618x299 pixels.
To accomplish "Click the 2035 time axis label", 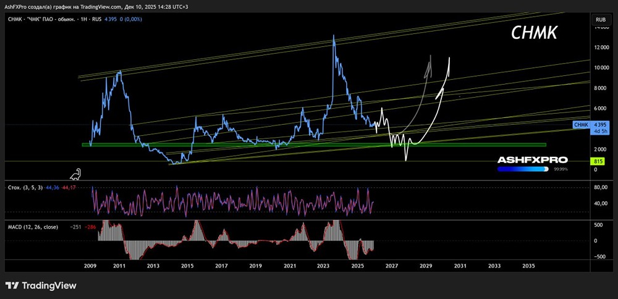I will (x=528, y=266).
